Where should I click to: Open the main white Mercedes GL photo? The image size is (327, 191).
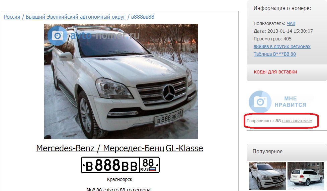(121, 81)
